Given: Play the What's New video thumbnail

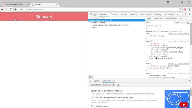Looking at the screenshot, I should [177, 99].
